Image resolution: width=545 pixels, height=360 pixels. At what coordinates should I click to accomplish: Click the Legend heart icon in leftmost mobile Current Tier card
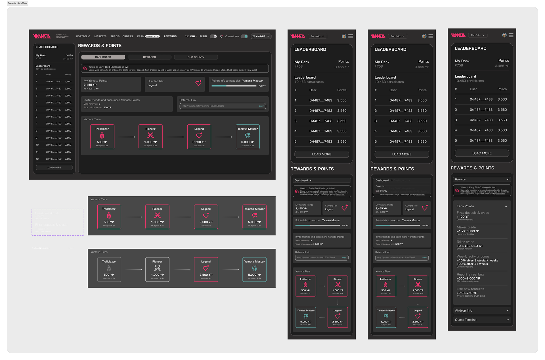pyautogui.click(x=345, y=208)
